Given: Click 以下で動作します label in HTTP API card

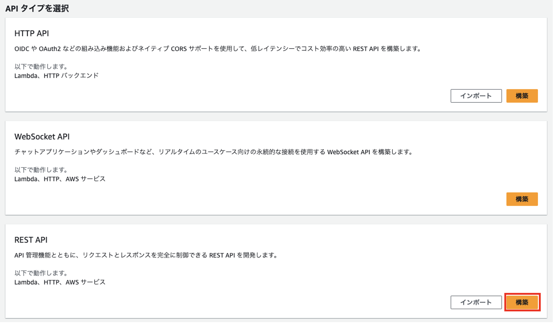Looking at the screenshot, I should tap(41, 66).
